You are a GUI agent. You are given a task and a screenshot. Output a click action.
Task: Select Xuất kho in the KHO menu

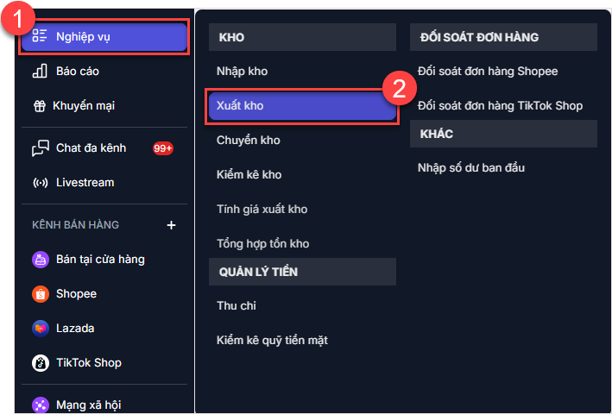click(x=241, y=105)
